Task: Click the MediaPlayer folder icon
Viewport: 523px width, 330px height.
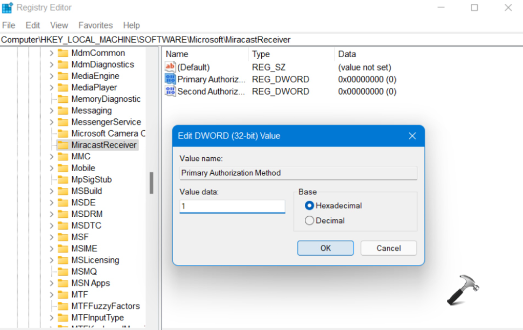Action: [x=62, y=88]
